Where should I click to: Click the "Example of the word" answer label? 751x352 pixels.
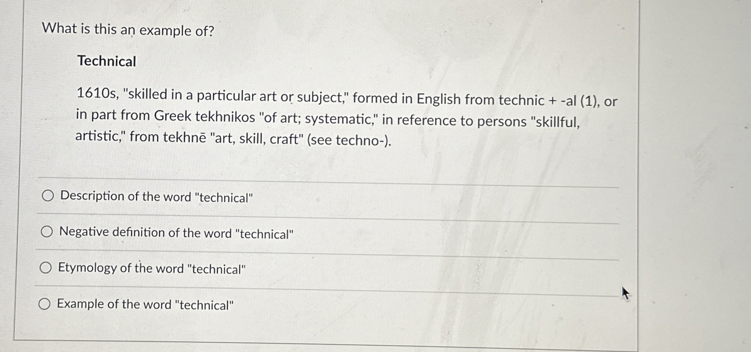[145, 304]
